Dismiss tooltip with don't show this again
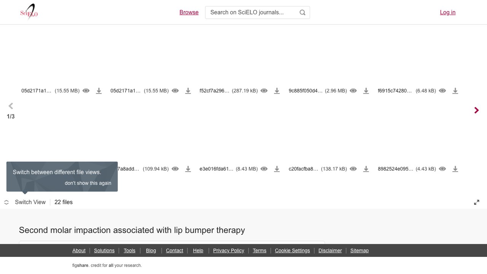Screen dimensions: 487x274 tap(88, 183)
